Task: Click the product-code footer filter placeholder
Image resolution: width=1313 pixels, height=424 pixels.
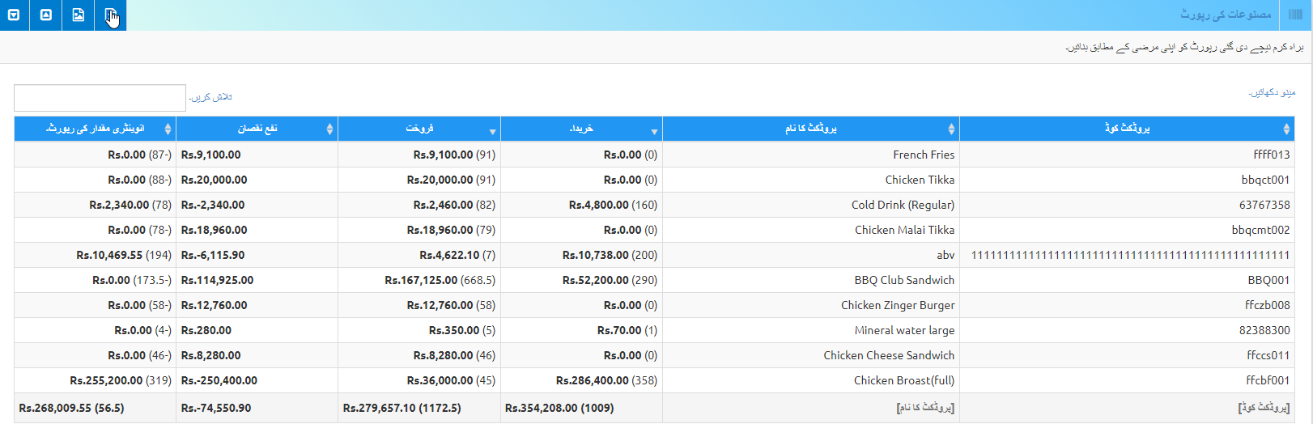Action: (1264, 408)
